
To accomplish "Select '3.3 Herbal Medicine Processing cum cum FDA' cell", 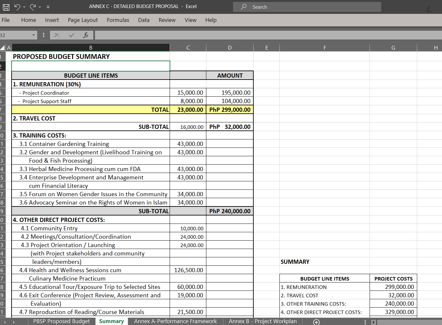I will pos(91,169).
